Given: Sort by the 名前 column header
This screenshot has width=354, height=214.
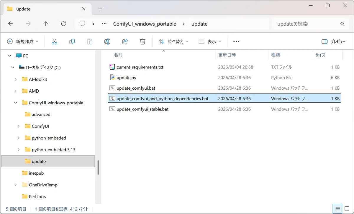Looking at the screenshot, I should (118, 55).
